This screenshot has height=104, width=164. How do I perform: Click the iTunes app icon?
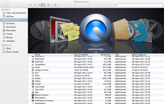pyautogui.click(x=33, y=84)
